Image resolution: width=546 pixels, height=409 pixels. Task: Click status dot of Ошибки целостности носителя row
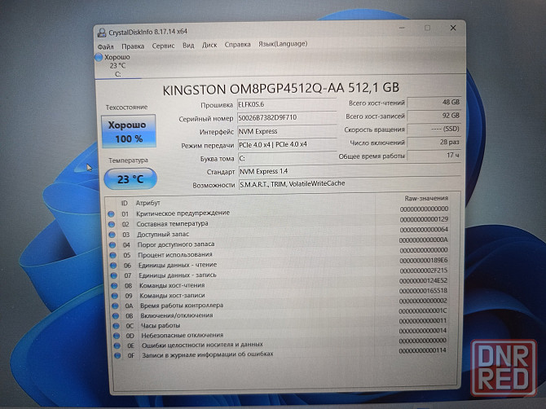(117, 345)
